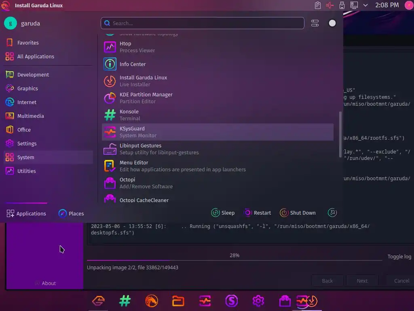414x311 pixels.
Task: Launch FireDragon browser from dock
Action: coord(152,301)
